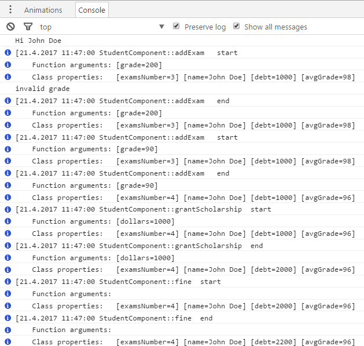Select the class properties line with debt=2200
Screen dimensions: 364x346
click(x=194, y=342)
